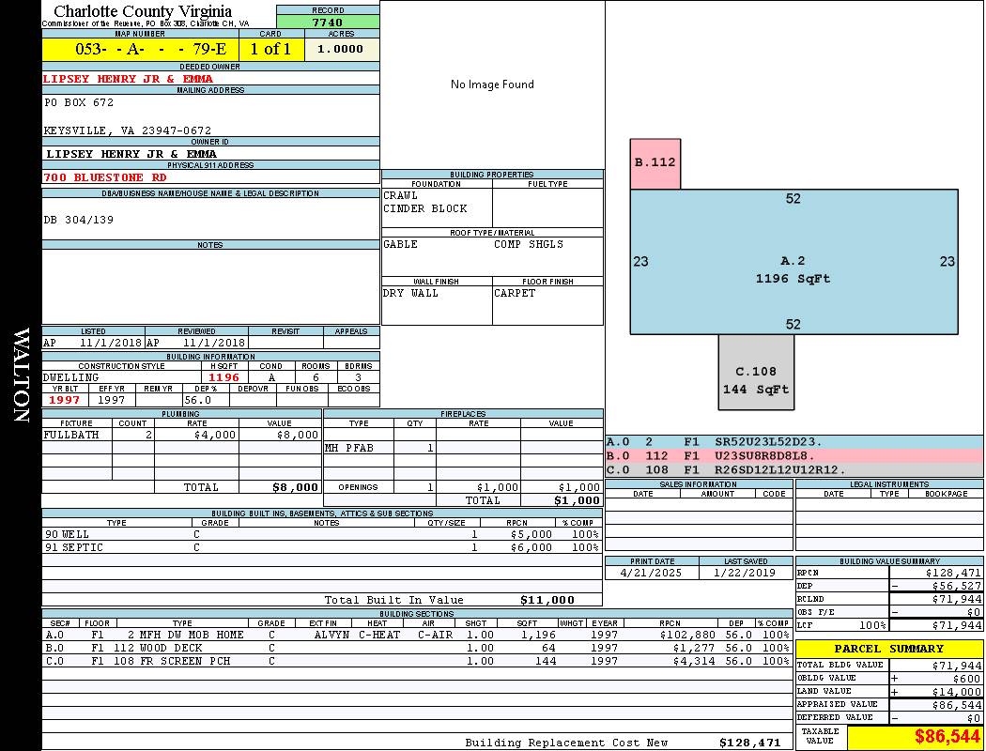
Task: Click the acres value 1.0000
Action: point(341,49)
